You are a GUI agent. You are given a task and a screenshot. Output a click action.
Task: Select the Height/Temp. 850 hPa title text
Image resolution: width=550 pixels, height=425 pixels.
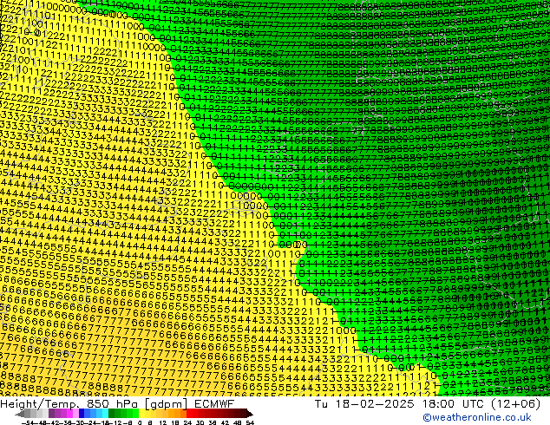(69, 404)
